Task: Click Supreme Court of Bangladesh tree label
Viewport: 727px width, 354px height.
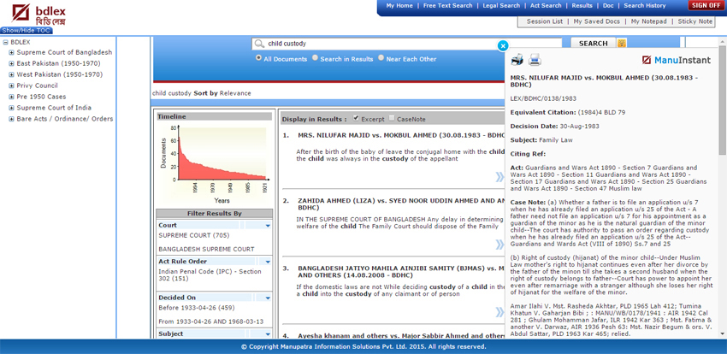Action: (x=64, y=52)
